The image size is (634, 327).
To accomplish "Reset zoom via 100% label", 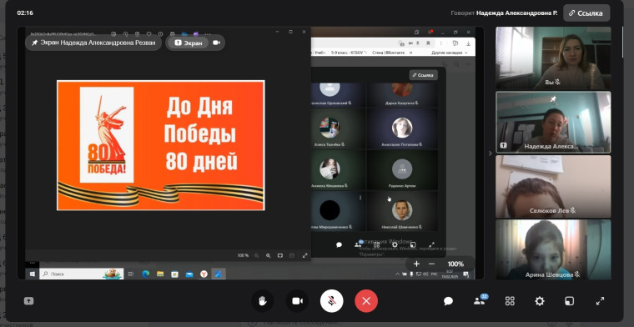I will click(455, 264).
